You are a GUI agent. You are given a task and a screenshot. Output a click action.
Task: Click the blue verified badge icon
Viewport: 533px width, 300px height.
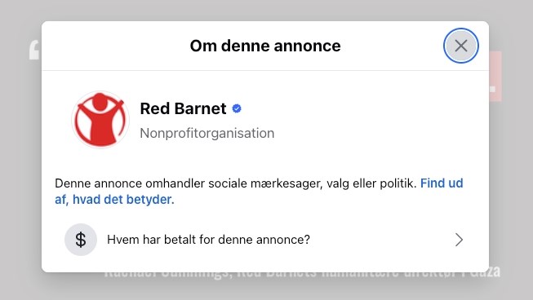pyautogui.click(x=237, y=108)
